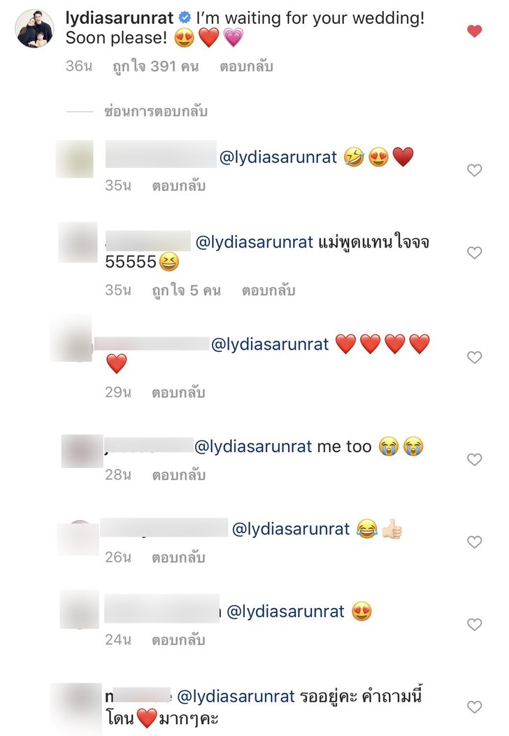Screen dimensions: 509x736
Task: Like the "me too" reply
Action: tap(474, 459)
